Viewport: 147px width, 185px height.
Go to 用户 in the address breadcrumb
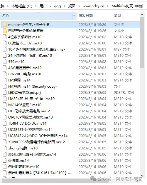(43, 6)
